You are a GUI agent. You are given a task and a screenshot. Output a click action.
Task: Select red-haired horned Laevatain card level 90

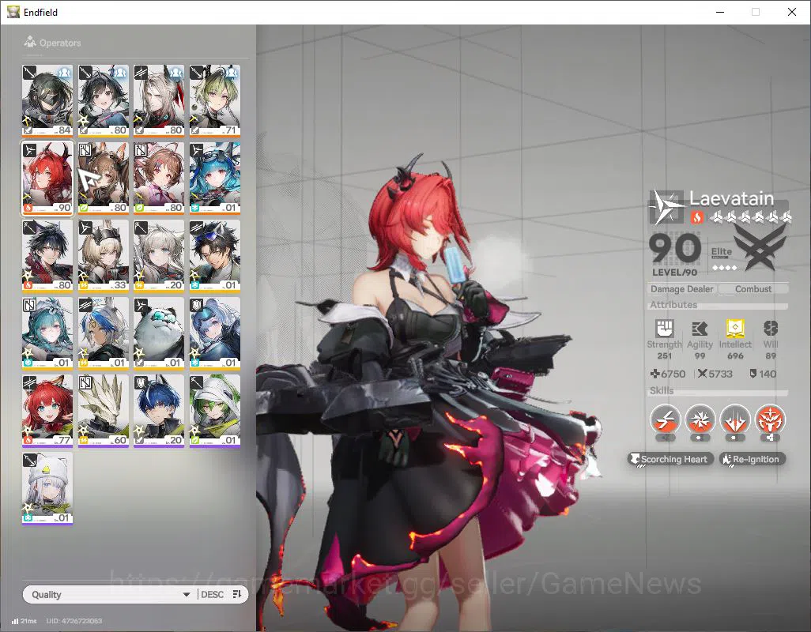tap(47, 178)
